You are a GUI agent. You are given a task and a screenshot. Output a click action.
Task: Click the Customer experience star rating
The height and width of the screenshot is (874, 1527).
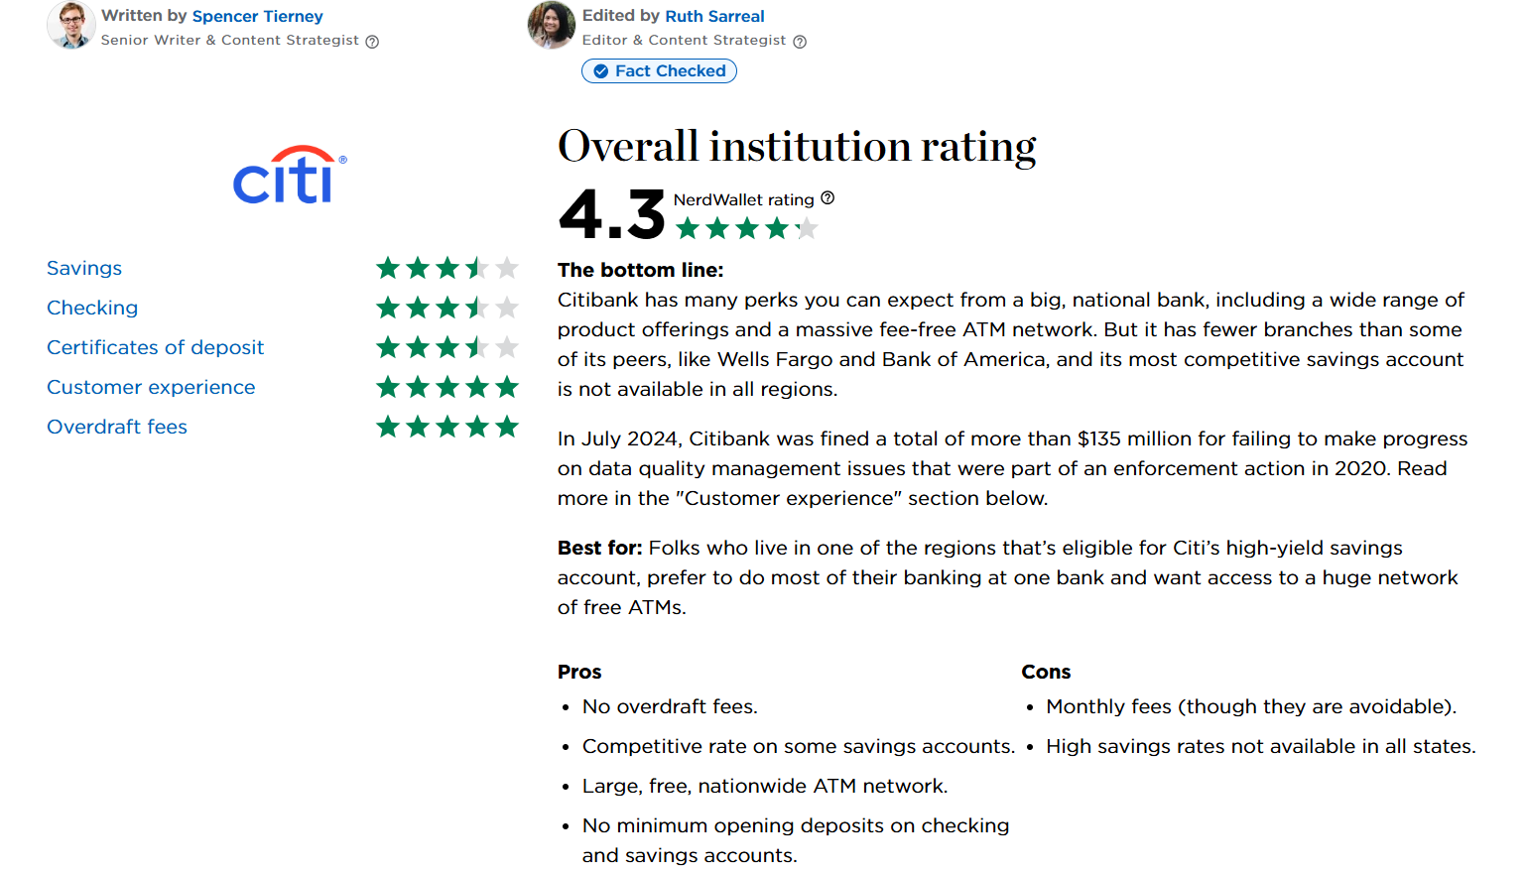(x=447, y=387)
